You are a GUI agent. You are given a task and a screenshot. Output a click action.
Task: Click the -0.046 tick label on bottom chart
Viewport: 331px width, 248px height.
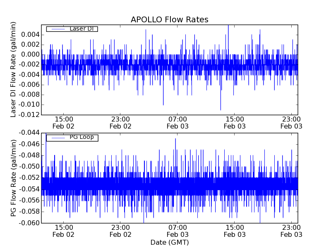[x=29, y=144]
